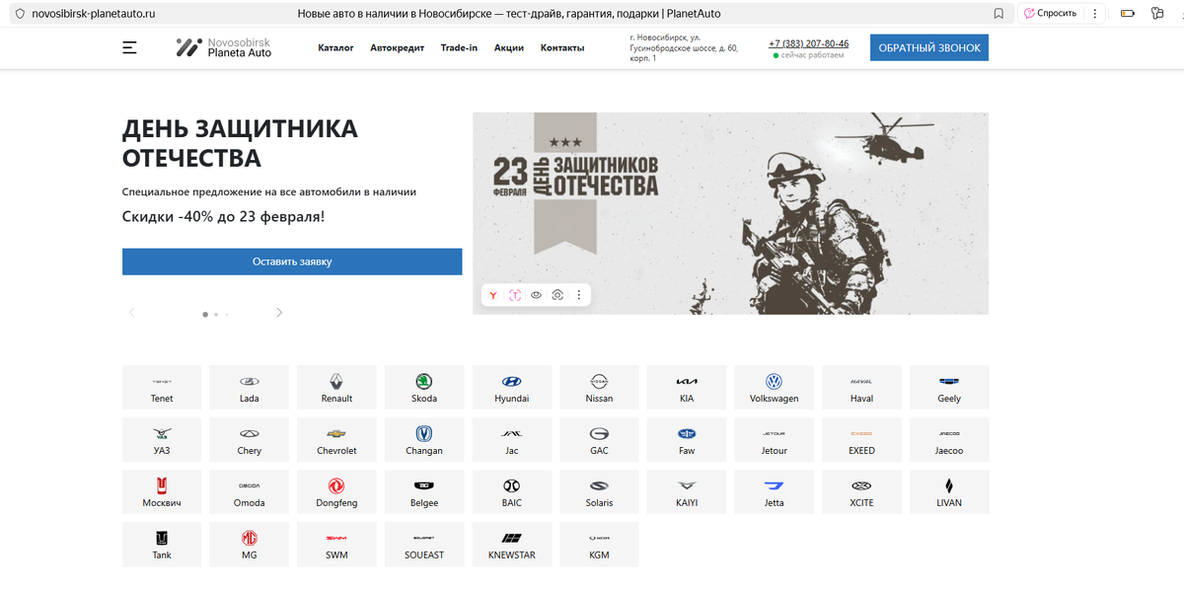
Task: Choose the KAIYI brand tile
Action: click(x=687, y=491)
